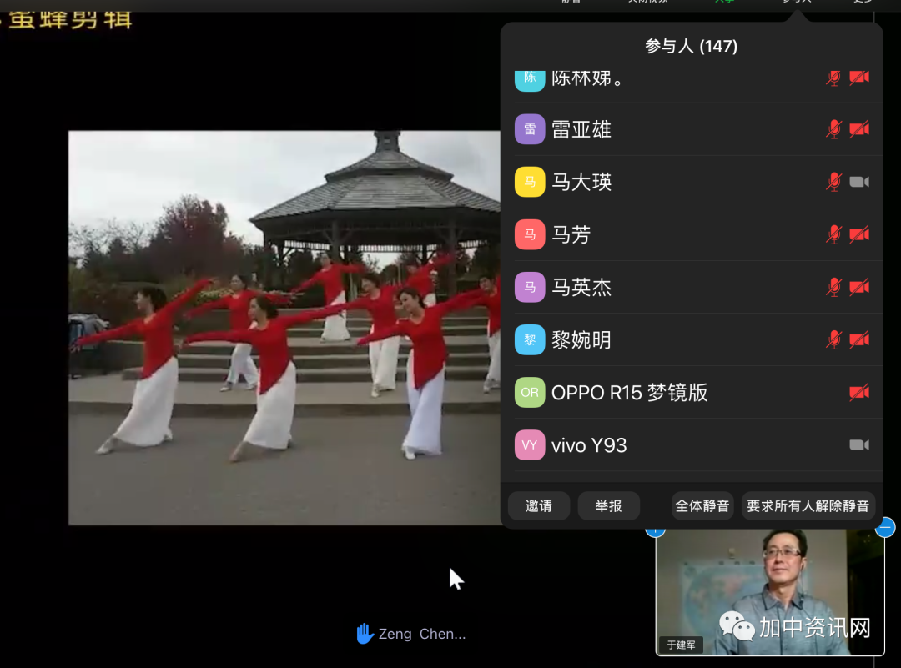Click the muted microphone icon for 黎婉明
901x668 pixels.
(833, 339)
